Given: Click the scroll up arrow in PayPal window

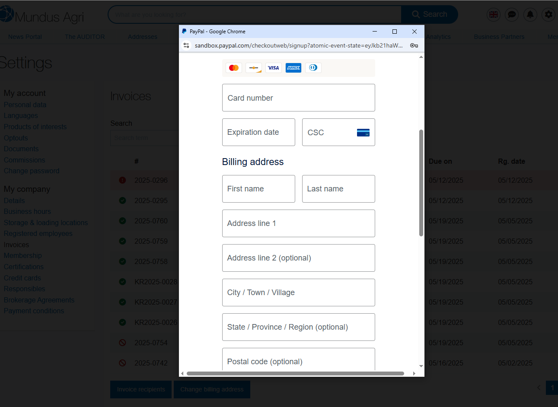Looking at the screenshot, I should (x=421, y=57).
